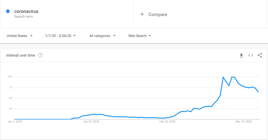The image size is (268, 140).
Task: Expand the All categories dropdown
Action: click(102, 36)
